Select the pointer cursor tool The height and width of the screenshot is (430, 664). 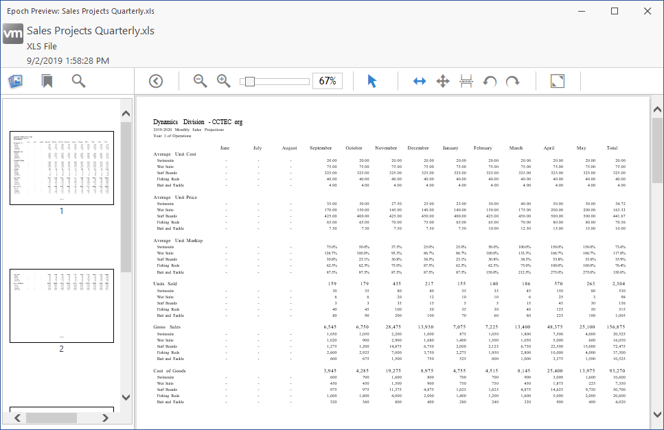tap(371, 81)
